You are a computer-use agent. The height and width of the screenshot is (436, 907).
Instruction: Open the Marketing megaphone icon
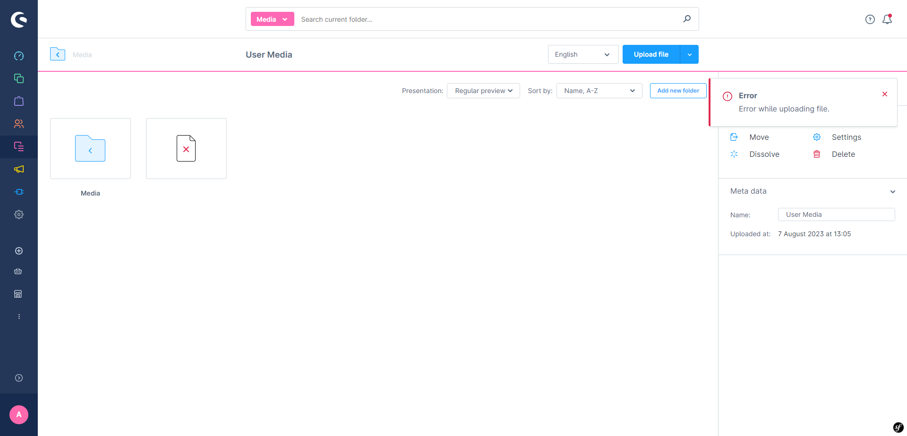19,169
